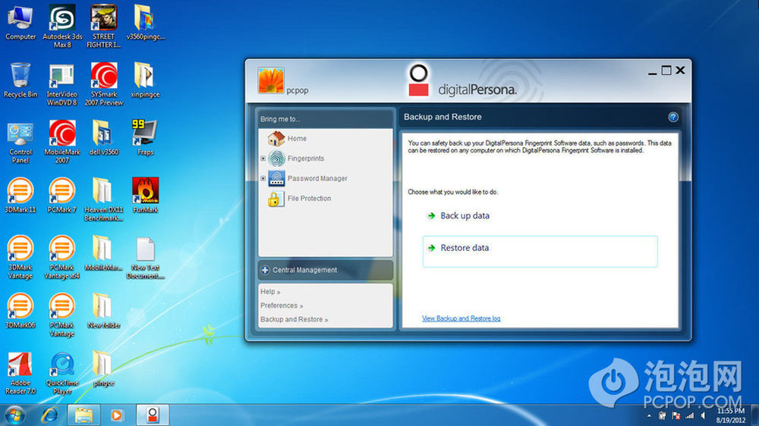
Task: Open the Recycle Bin icon
Action: (x=20, y=81)
